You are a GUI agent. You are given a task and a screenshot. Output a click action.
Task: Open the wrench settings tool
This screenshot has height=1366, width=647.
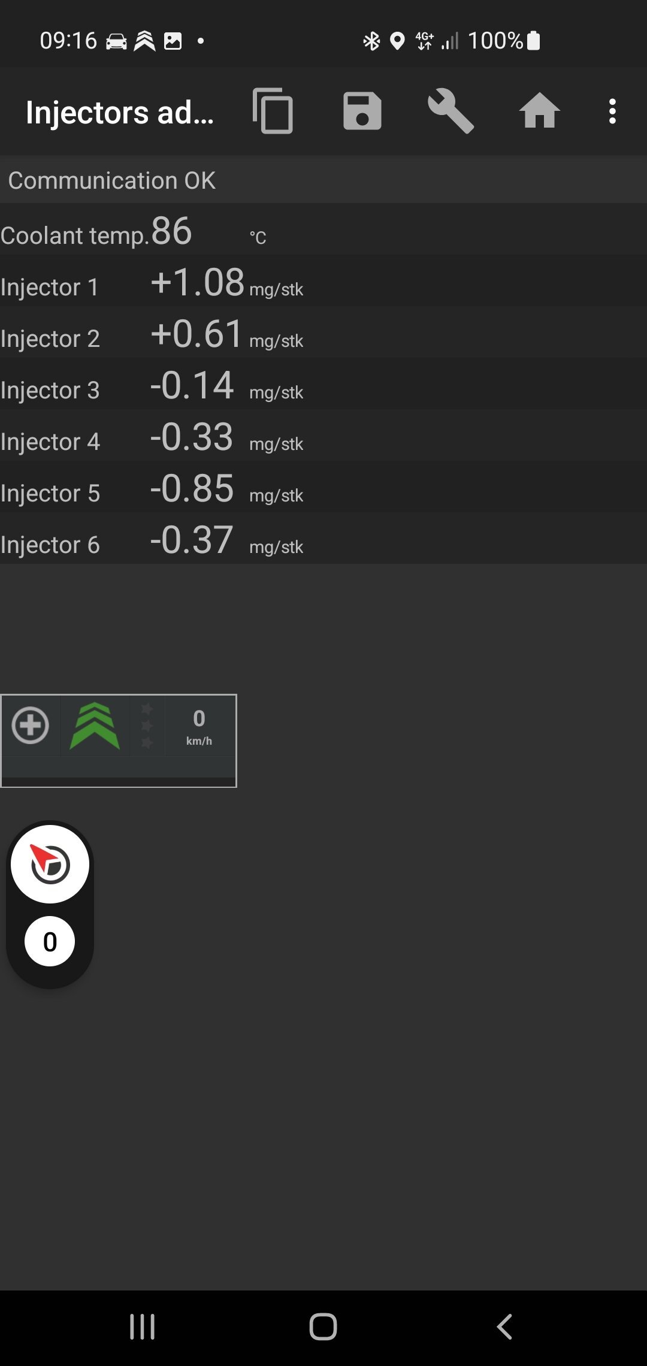[451, 111]
